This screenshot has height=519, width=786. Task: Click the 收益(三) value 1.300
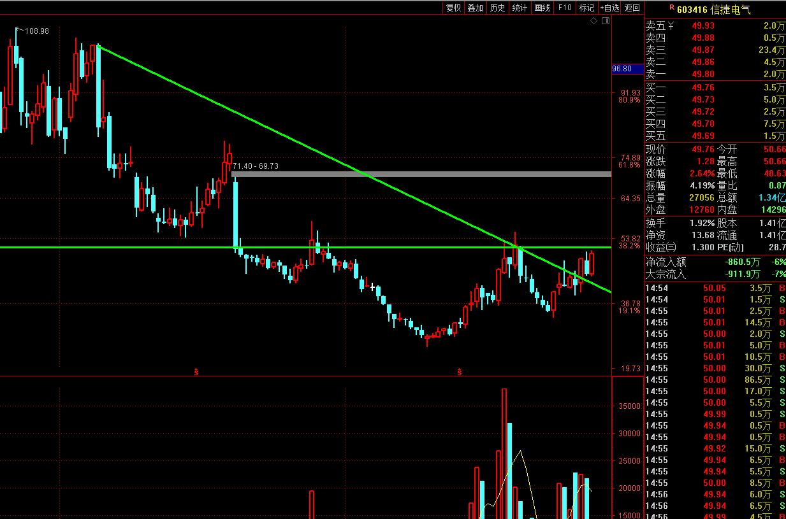(x=703, y=247)
